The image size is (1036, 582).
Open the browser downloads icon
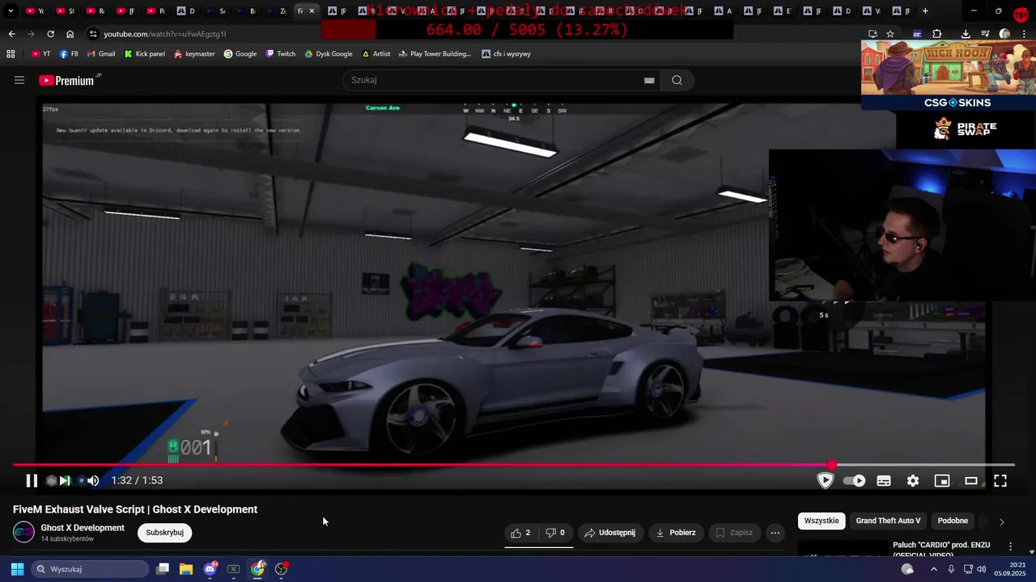coord(966,34)
